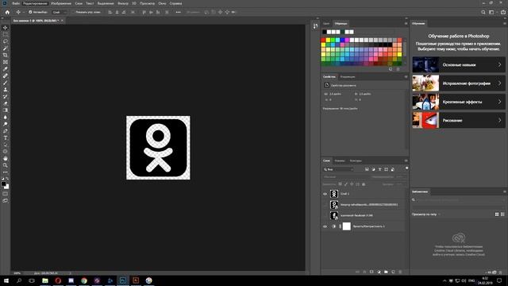Open the Layers panel flyout menu
This screenshot has width=508, height=286.
406,160
